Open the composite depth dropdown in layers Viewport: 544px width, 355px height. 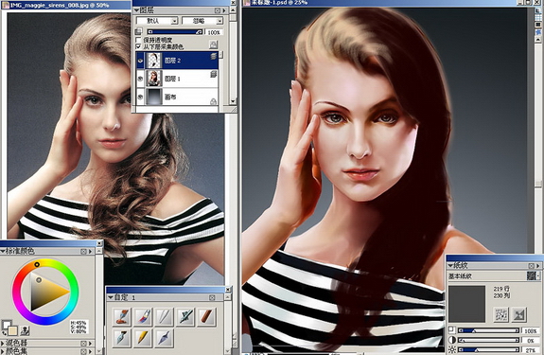click(x=202, y=21)
